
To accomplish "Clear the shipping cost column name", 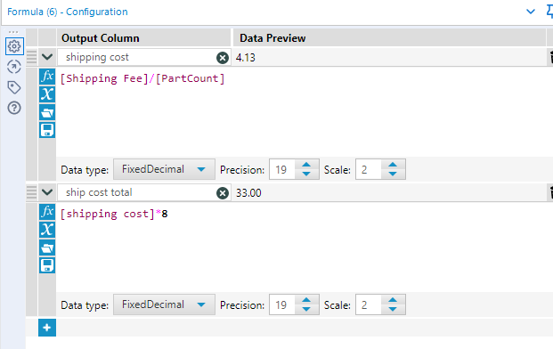I will point(223,58).
